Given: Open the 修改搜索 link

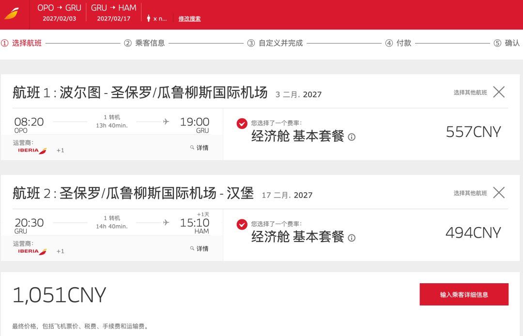Looking at the screenshot, I should (189, 19).
